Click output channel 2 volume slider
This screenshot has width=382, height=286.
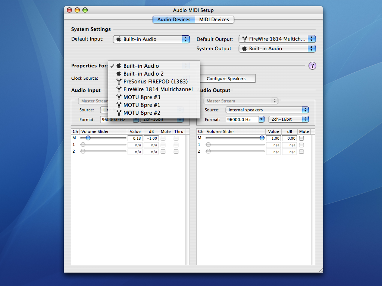pos(235,151)
